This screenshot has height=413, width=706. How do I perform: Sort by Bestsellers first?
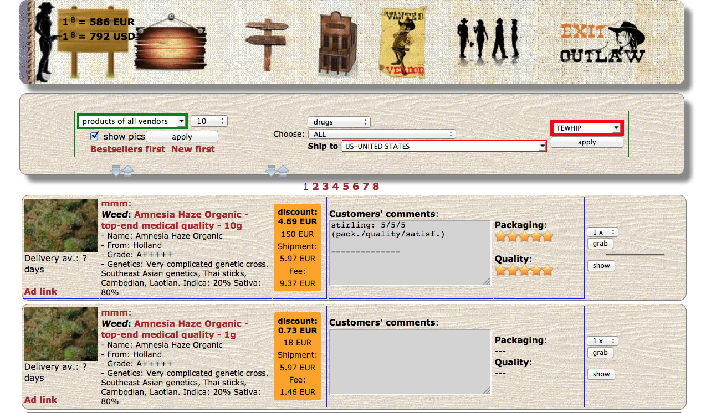click(127, 149)
